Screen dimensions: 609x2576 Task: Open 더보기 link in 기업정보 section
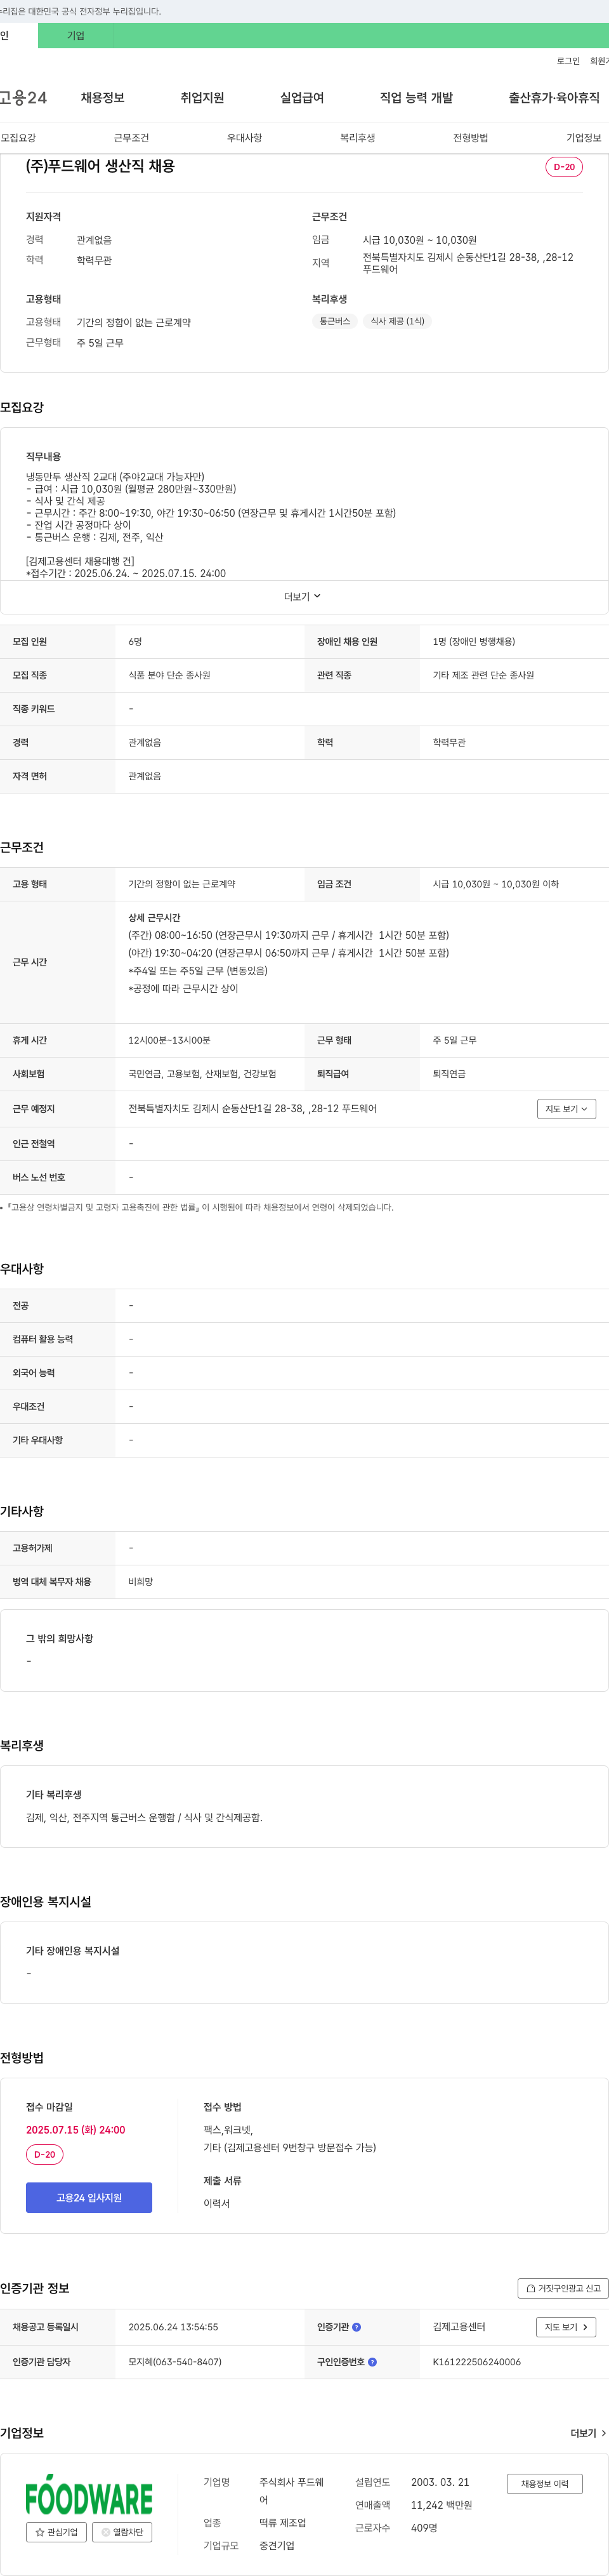pyautogui.click(x=588, y=2433)
